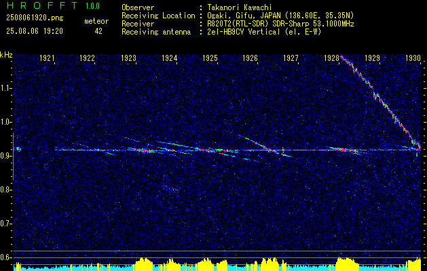The height and width of the screenshot is (271, 427).
Task: Select the R820T2(RTL-SDR) SDR-Sharp 53.1000MHz text
Action: [280, 24]
